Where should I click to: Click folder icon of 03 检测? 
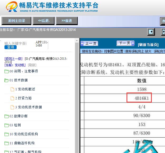click(x=7, y=125)
